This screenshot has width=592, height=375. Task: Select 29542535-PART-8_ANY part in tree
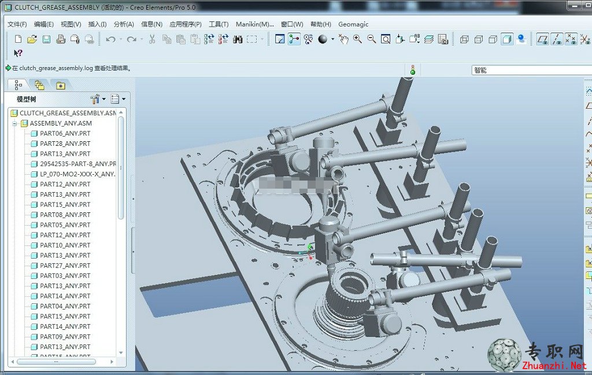coord(73,164)
